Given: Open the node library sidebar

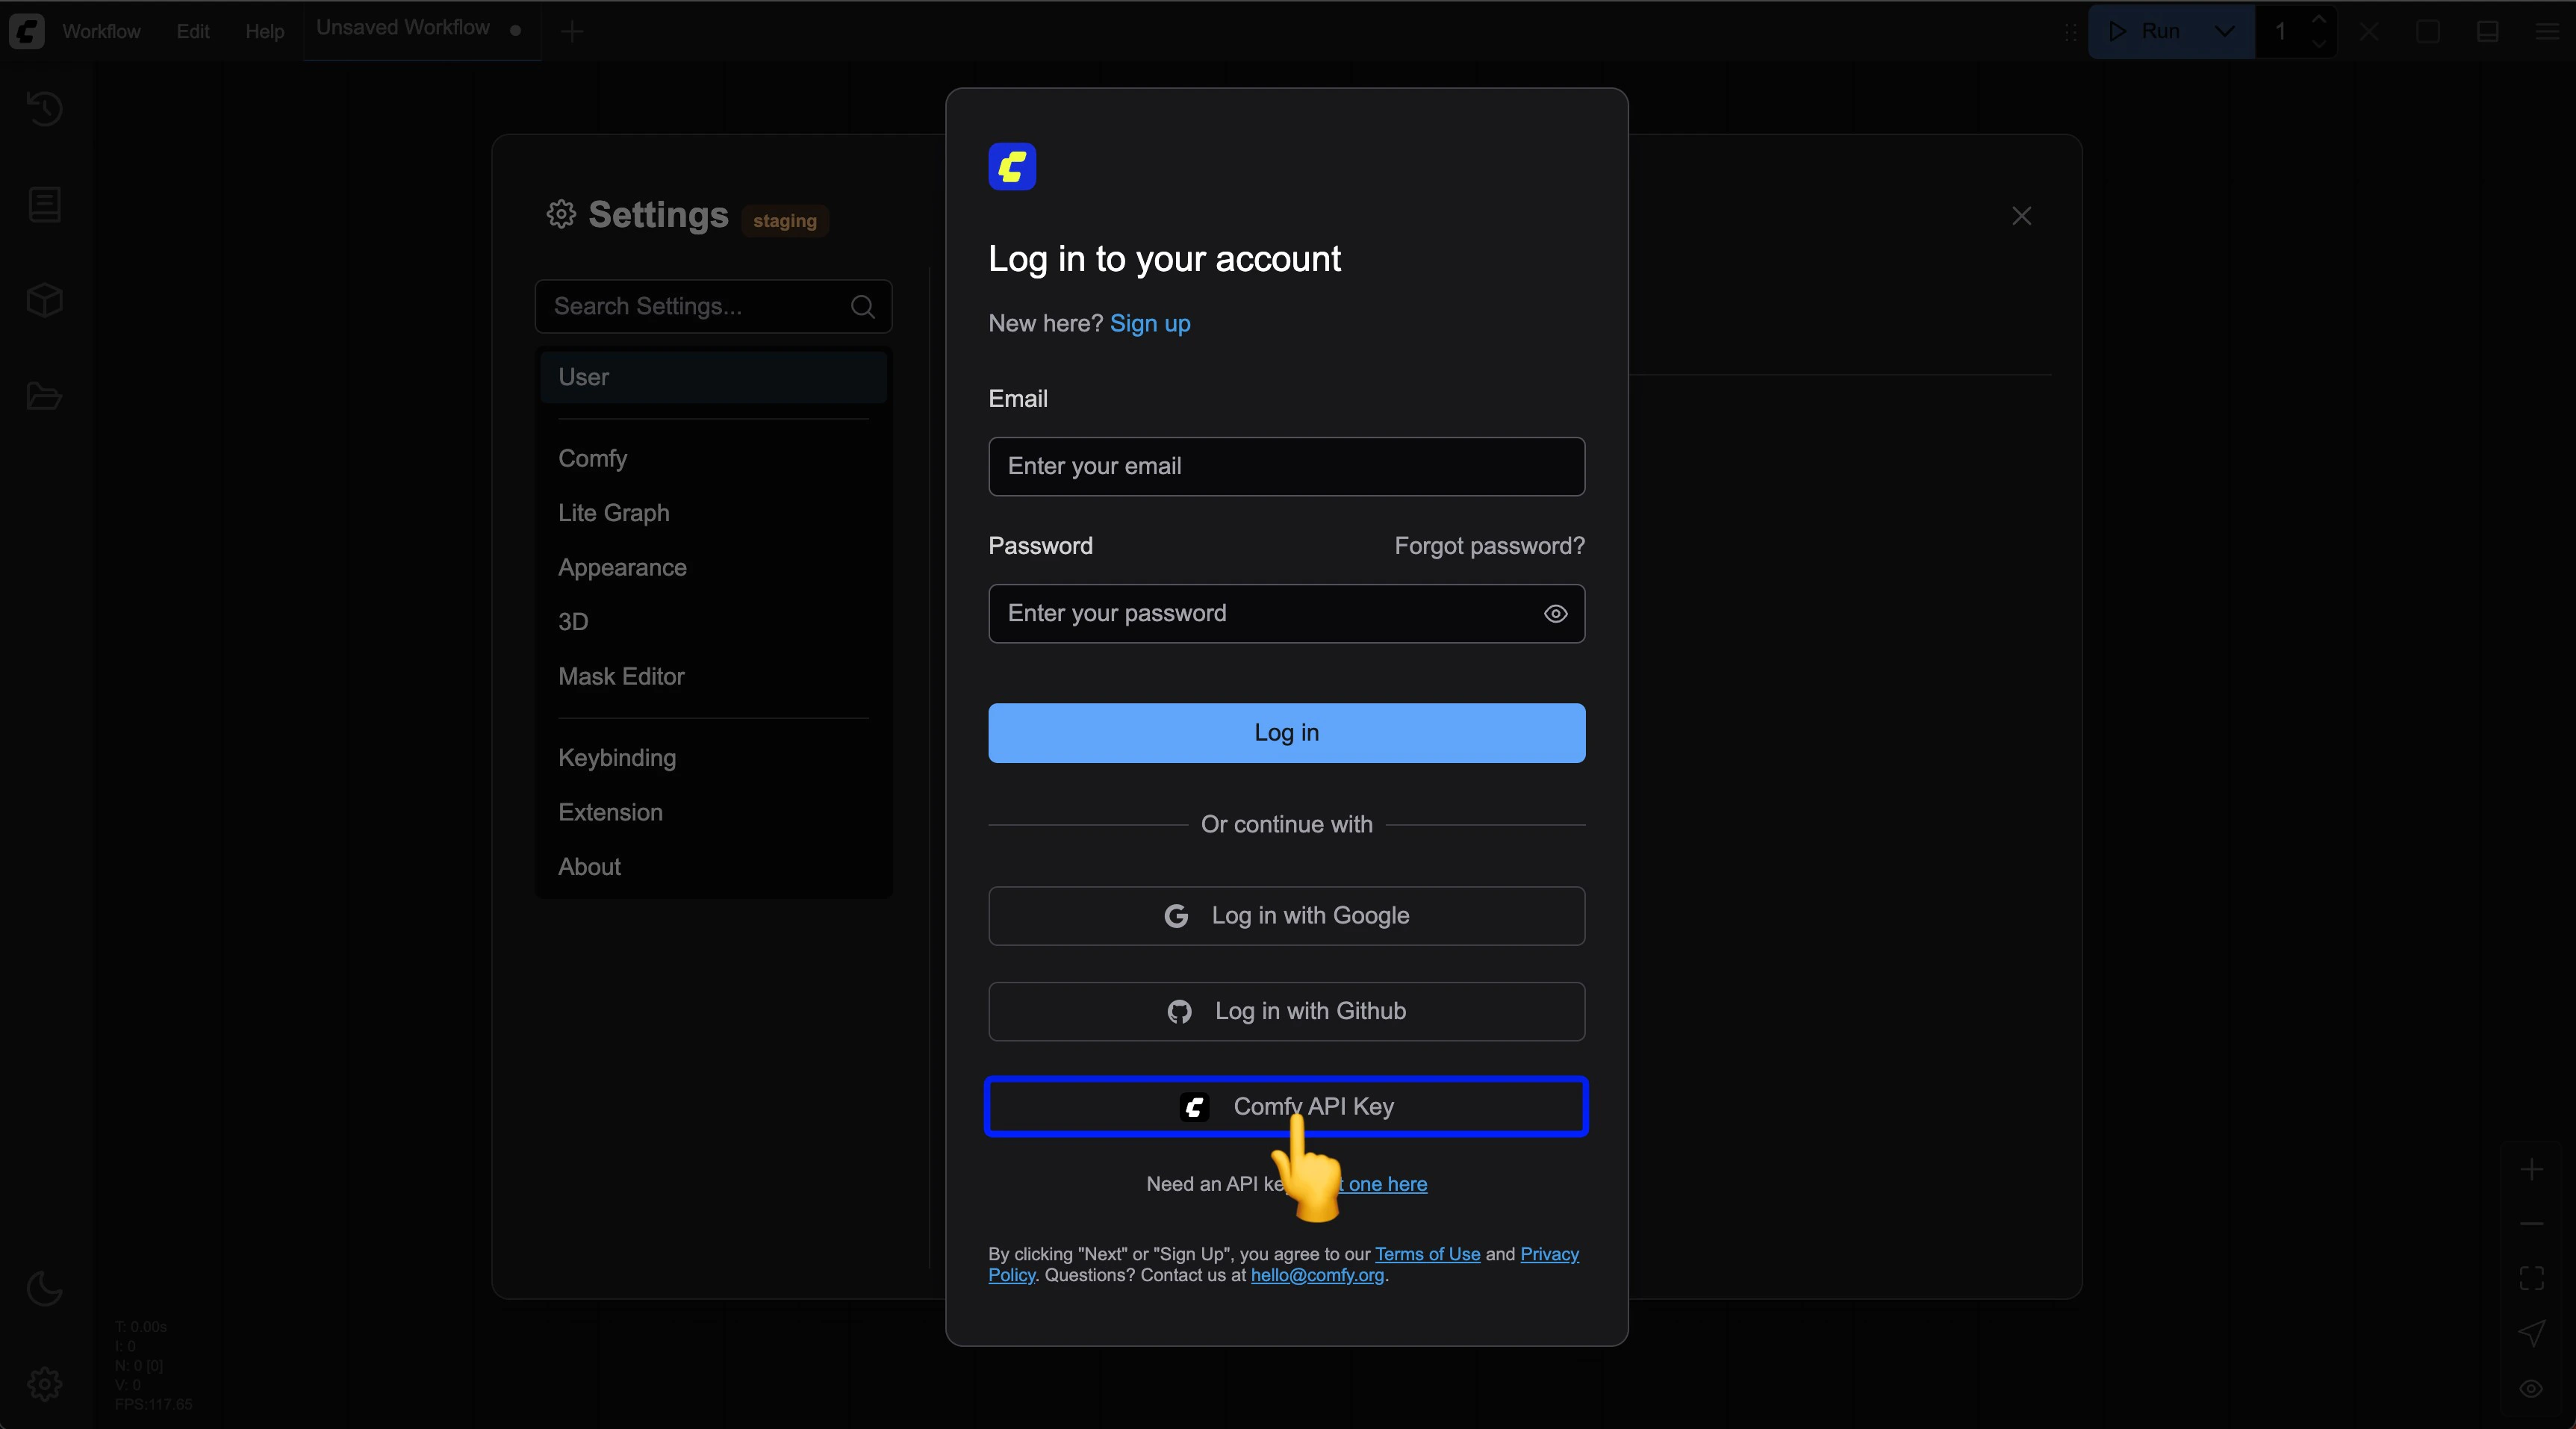Looking at the screenshot, I should point(44,204).
